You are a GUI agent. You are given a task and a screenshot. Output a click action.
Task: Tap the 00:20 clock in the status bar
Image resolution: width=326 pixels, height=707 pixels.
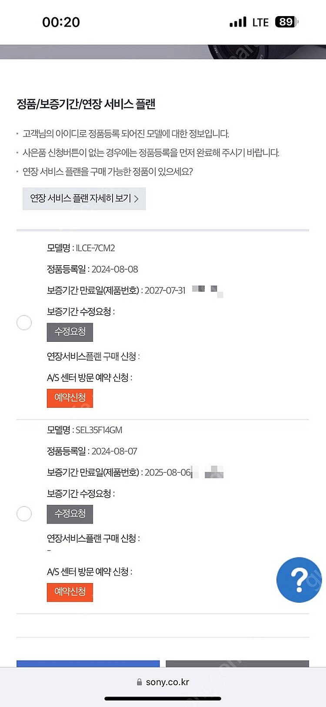[x=61, y=22]
